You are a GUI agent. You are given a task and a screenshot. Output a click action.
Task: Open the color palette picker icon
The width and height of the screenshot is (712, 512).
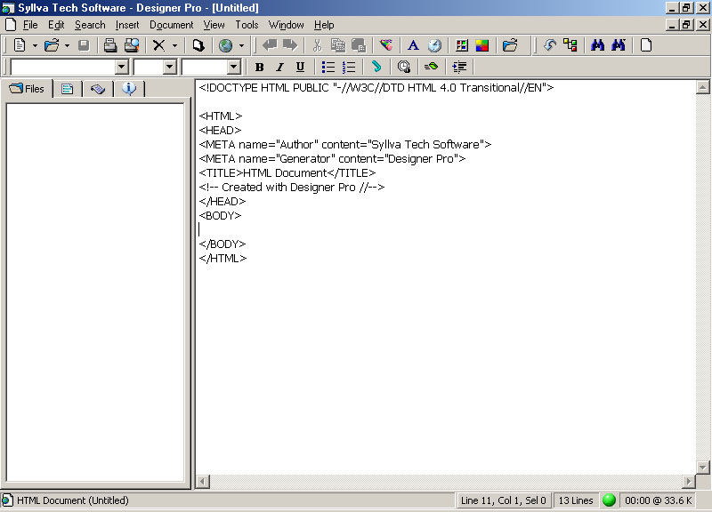pyautogui.click(x=481, y=44)
